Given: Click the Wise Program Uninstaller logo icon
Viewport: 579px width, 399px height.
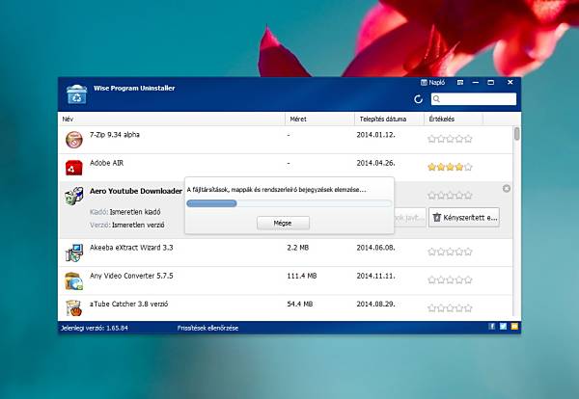Looking at the screenshot, I should pyautogui.click(x=76, y=94).
